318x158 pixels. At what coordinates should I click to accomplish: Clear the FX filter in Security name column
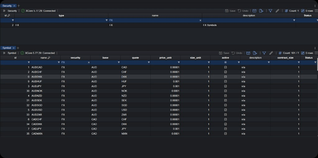200,20
